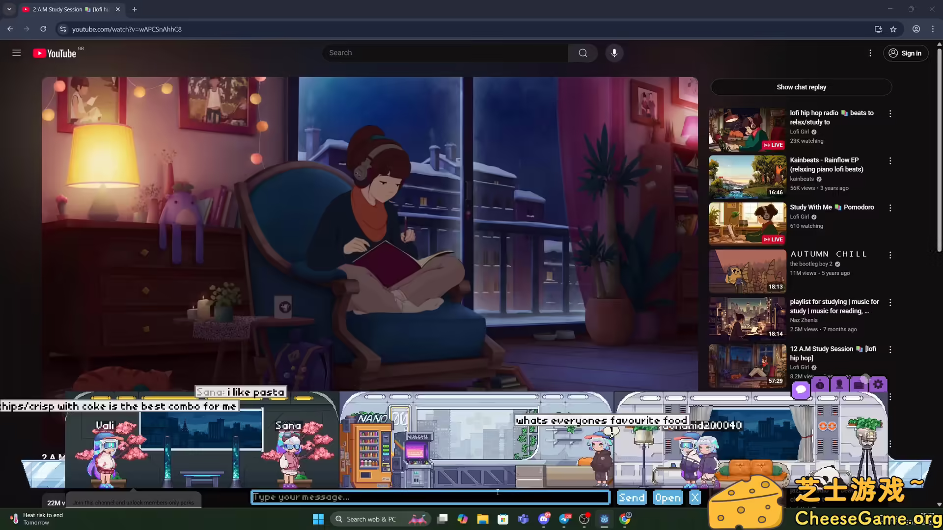
Task: Launch OBS Studio from the taskbar
Action: (x=584, y=519)
